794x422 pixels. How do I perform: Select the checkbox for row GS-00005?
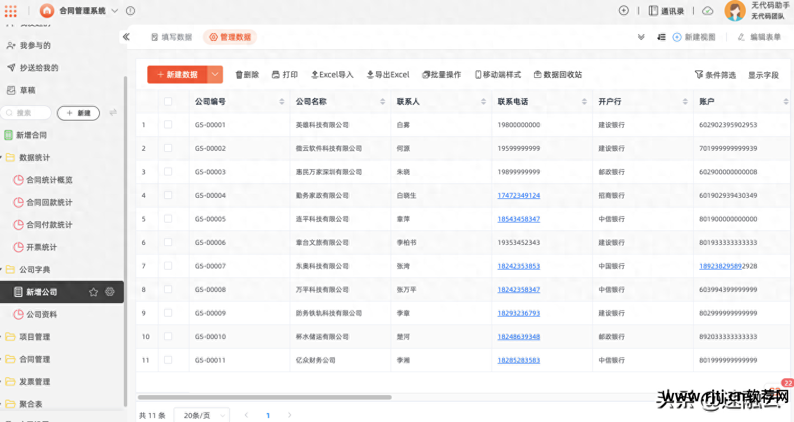click(168, 219)
